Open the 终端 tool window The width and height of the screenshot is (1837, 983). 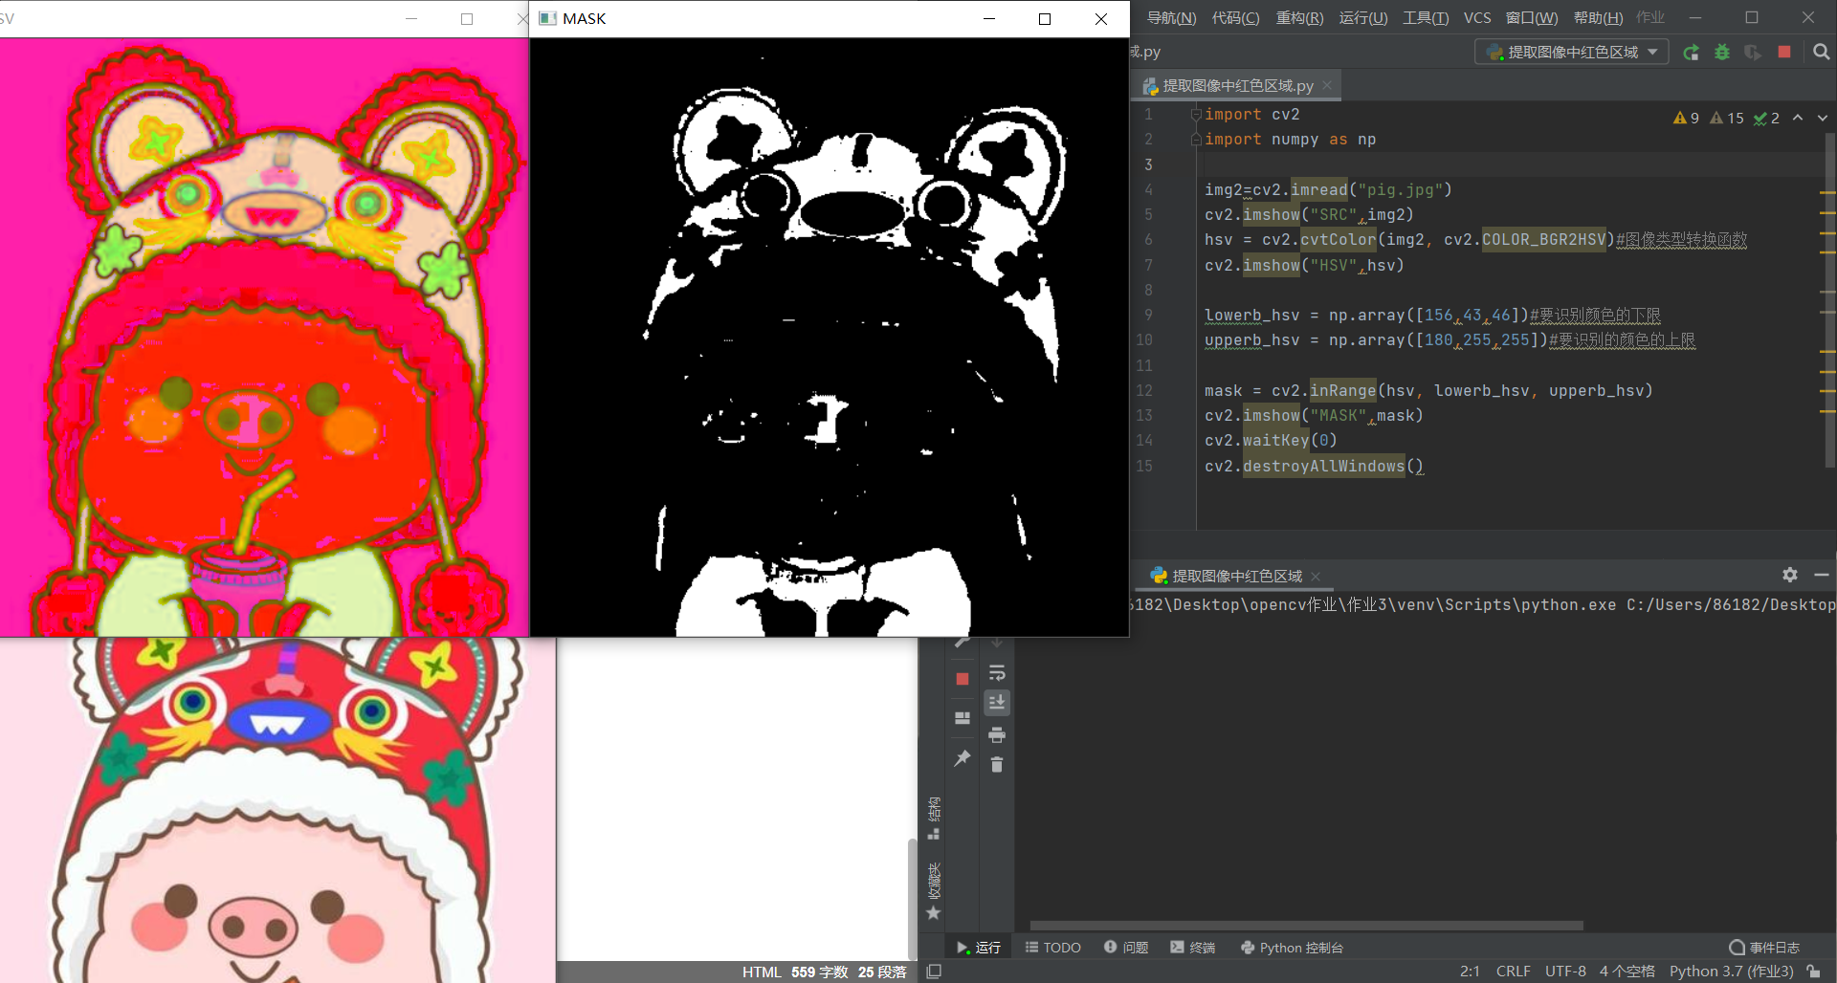click(1192, 947)
